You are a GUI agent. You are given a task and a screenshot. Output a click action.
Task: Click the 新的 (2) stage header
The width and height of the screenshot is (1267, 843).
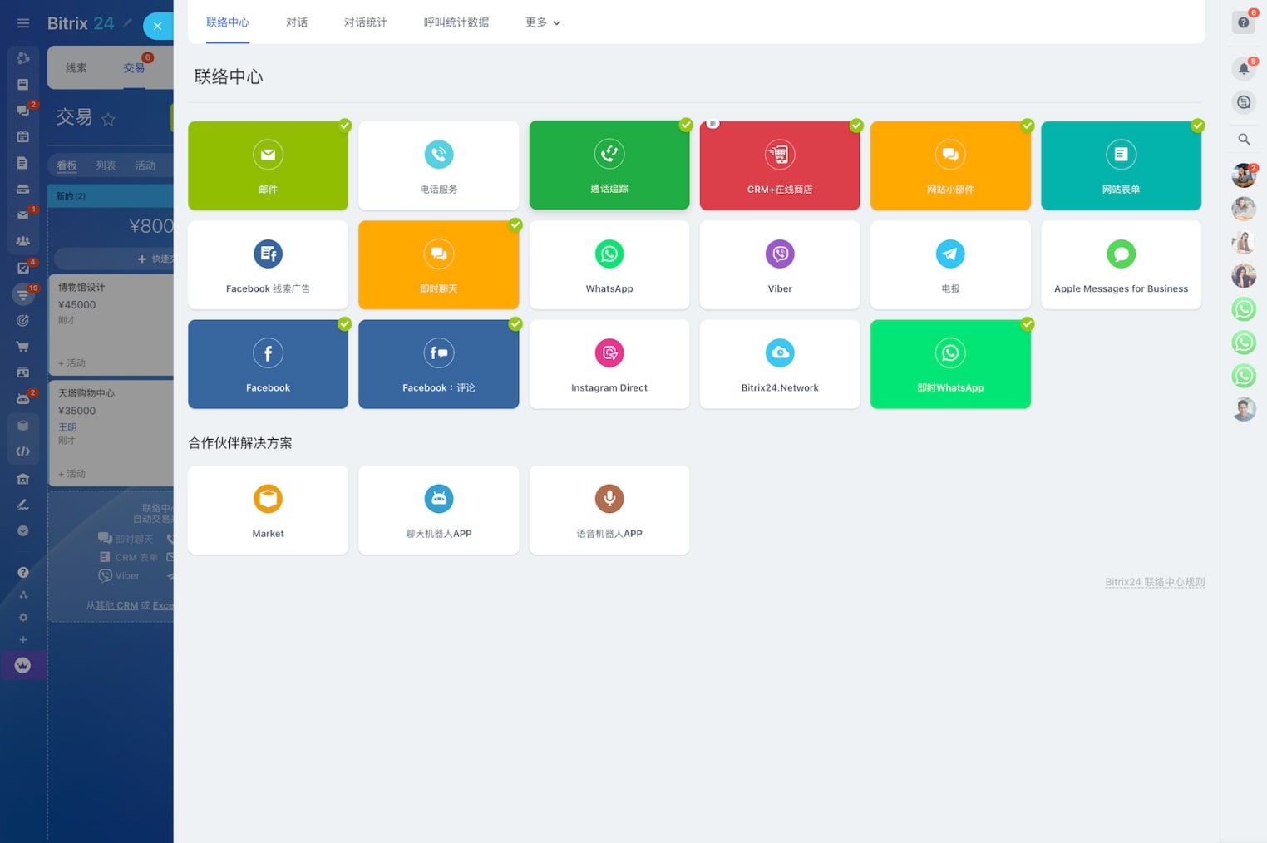111,196
